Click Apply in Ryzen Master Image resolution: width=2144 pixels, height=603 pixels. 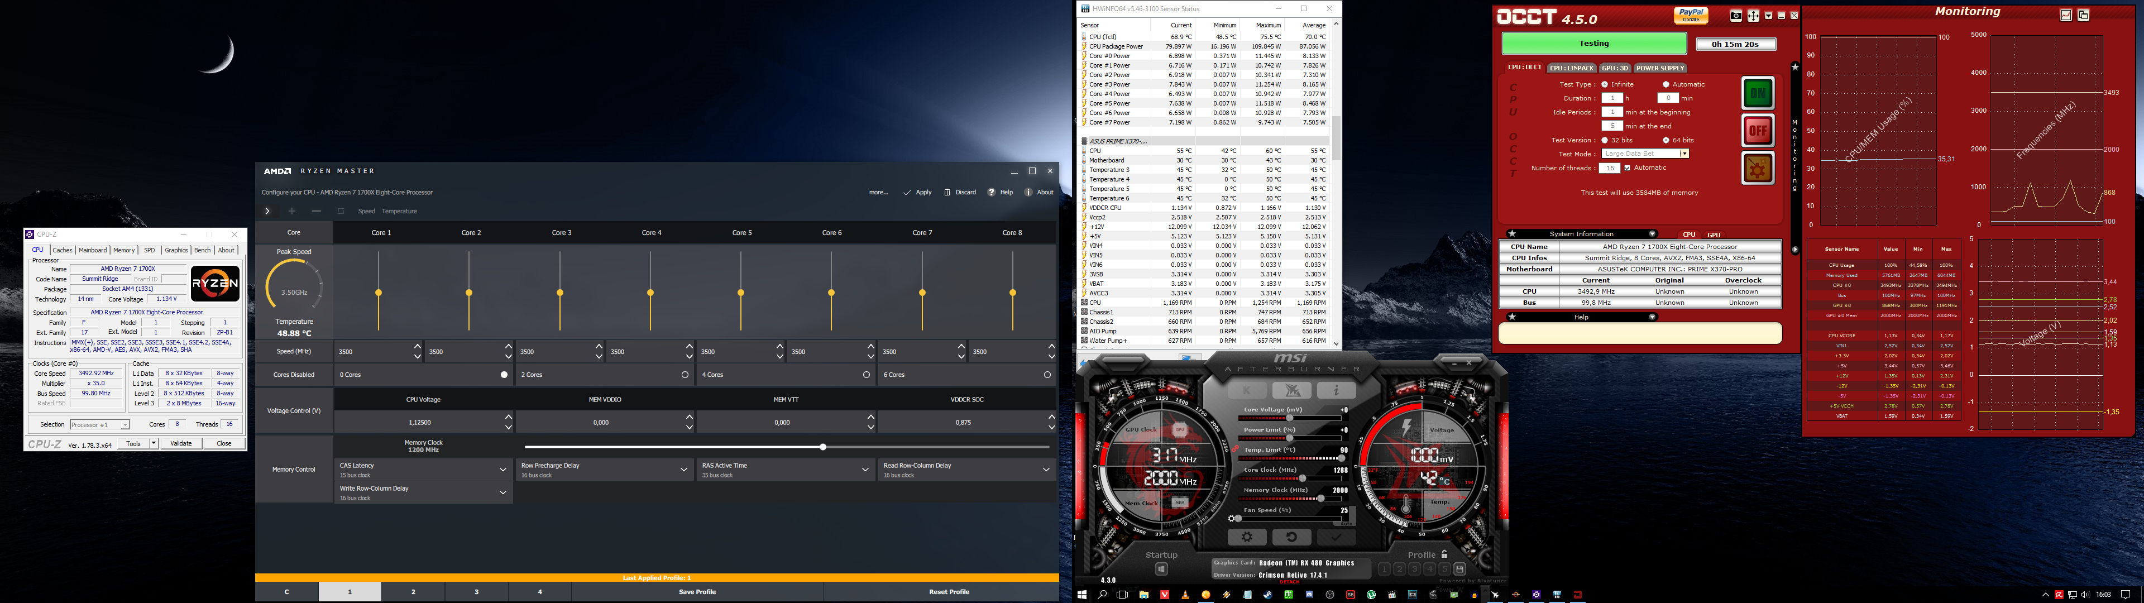[x=918, y=193]
